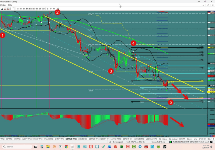
Task: Open the EURNZD RF6 chart tab
Action: tap(82, 139)
